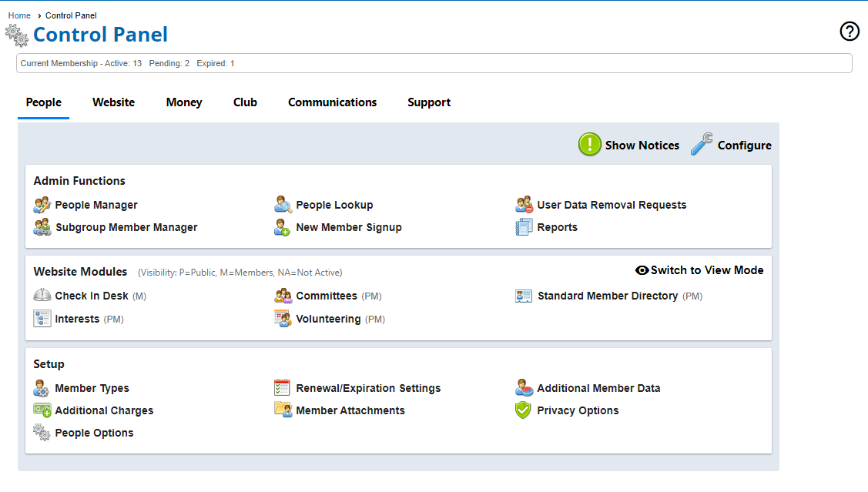868x492 pixels.
Task: Click the help question mark icon
Action: tap(849, 31)
